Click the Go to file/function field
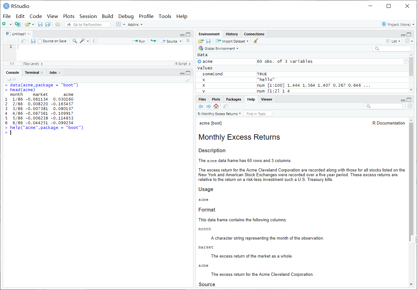This screenshot has width=417, height=290. click(88, 24)
